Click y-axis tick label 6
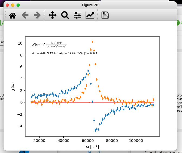 (x=21, y=67)
